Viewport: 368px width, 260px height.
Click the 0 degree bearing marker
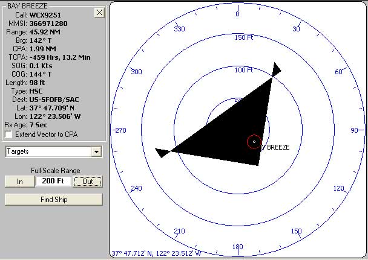(x=237, y=14)
